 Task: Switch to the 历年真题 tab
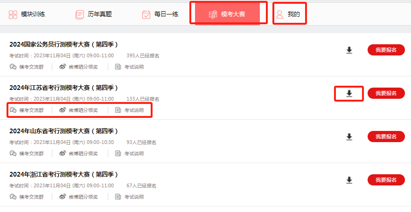click(94, 14)
